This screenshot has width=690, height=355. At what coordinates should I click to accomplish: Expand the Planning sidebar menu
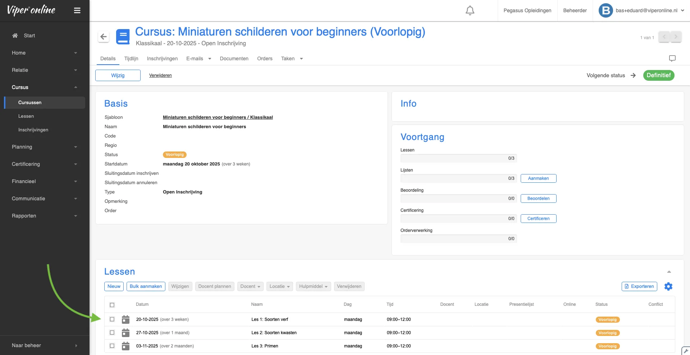tap(45, 147)
